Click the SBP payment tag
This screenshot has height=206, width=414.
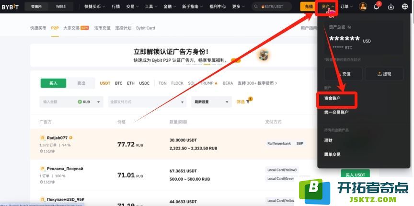point(299,143)
